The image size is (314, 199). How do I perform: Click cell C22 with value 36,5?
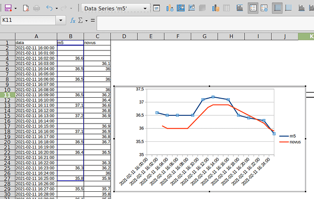click(97, 152)
